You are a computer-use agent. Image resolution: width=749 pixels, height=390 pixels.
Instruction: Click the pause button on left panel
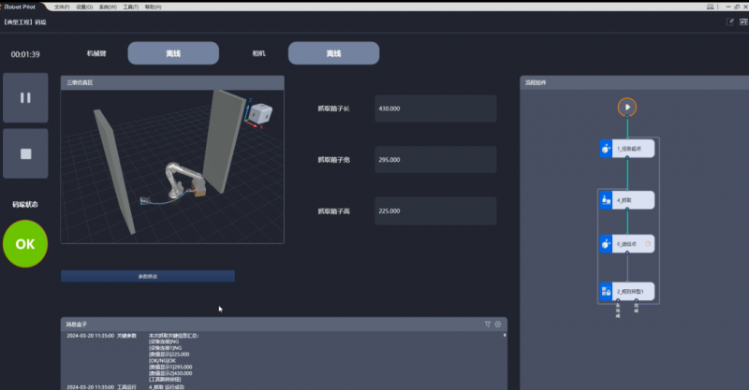[x=25, y=97]
